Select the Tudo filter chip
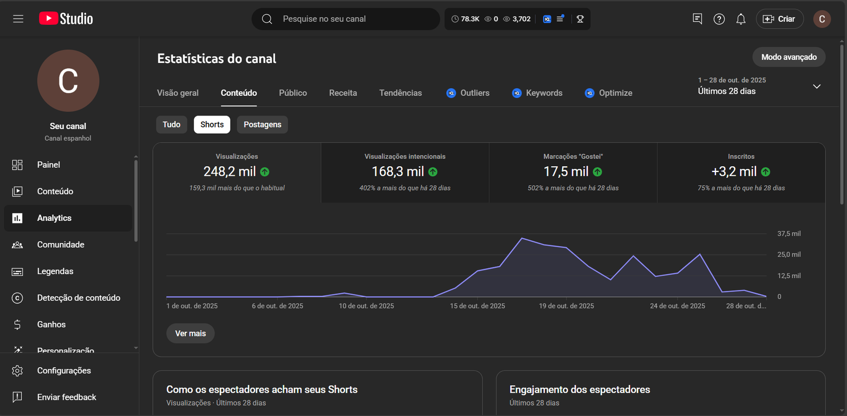 (171, 124)
